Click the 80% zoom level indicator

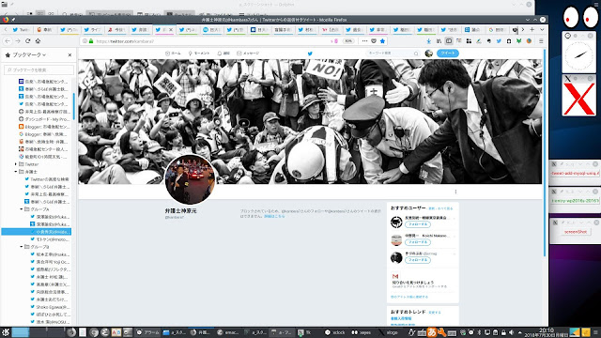point(348,41)
